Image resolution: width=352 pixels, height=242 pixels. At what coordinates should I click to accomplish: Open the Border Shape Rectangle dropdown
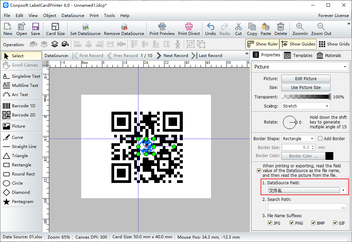298,138
